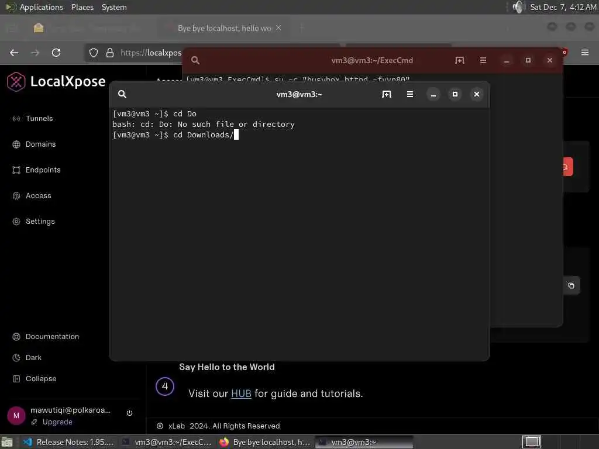599x449 pixels.
Task: Click the volume speaker icon
Action: pos(518,7)
